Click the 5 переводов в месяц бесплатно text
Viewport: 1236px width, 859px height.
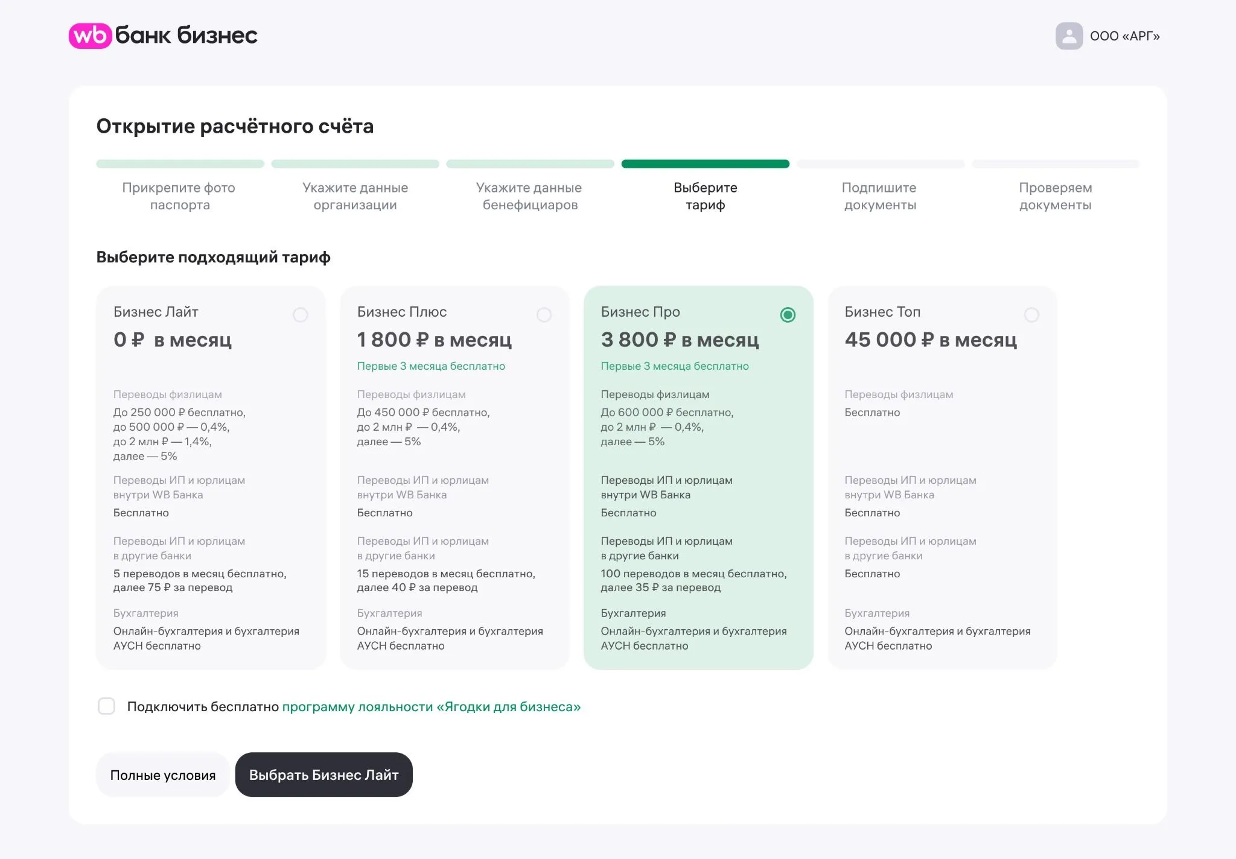[x=200, y=574]
